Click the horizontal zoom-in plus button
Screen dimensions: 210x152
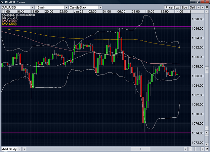click(202, 149)
